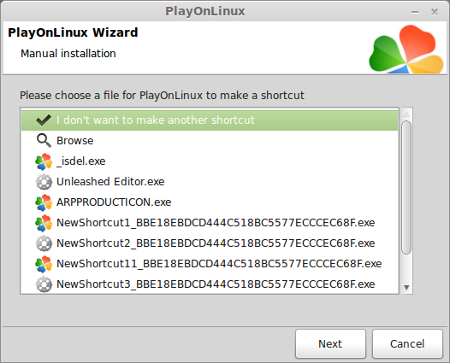Choose the Browse list entry
The height and width of the screenshot is (363, 450).
[210, 141]
